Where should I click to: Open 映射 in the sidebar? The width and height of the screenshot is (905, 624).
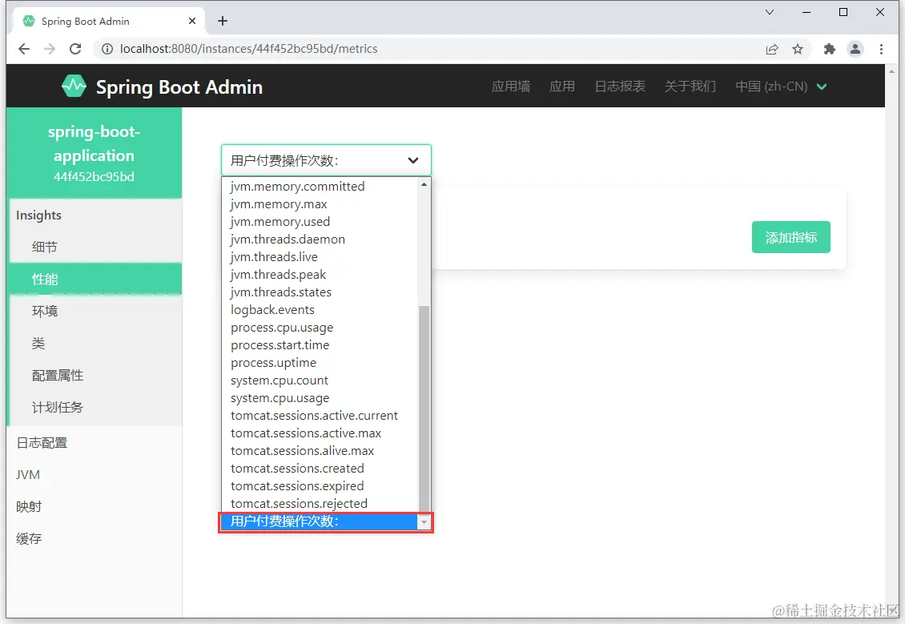pos(94,507)
